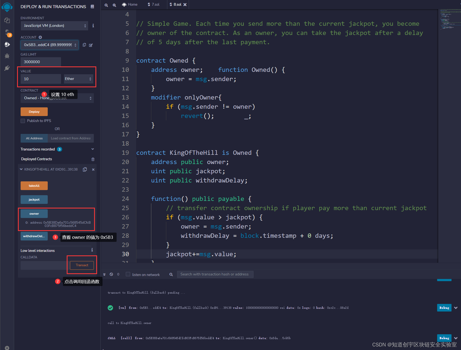Image resolution: width=461 pixels, height=350 pixels.
Task: Call the takeAll function
Action: coord(34,186)
